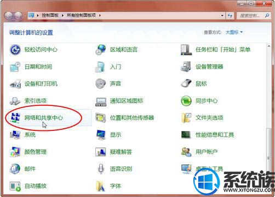Screen dimensions: 275x197
Task: Open the 鼠标 mouse icon
Action: click(x=186, y=83)
